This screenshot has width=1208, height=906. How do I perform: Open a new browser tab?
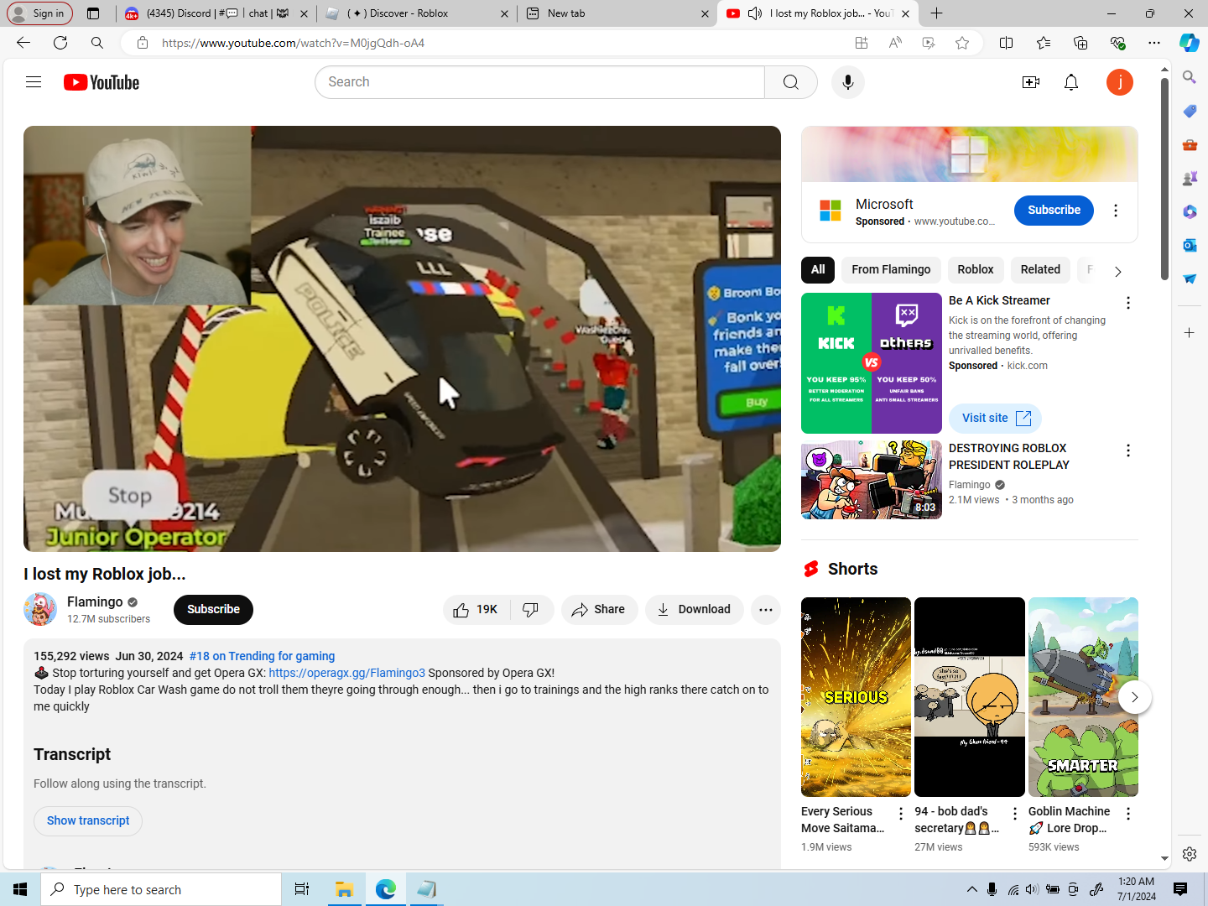click(937, 13)
